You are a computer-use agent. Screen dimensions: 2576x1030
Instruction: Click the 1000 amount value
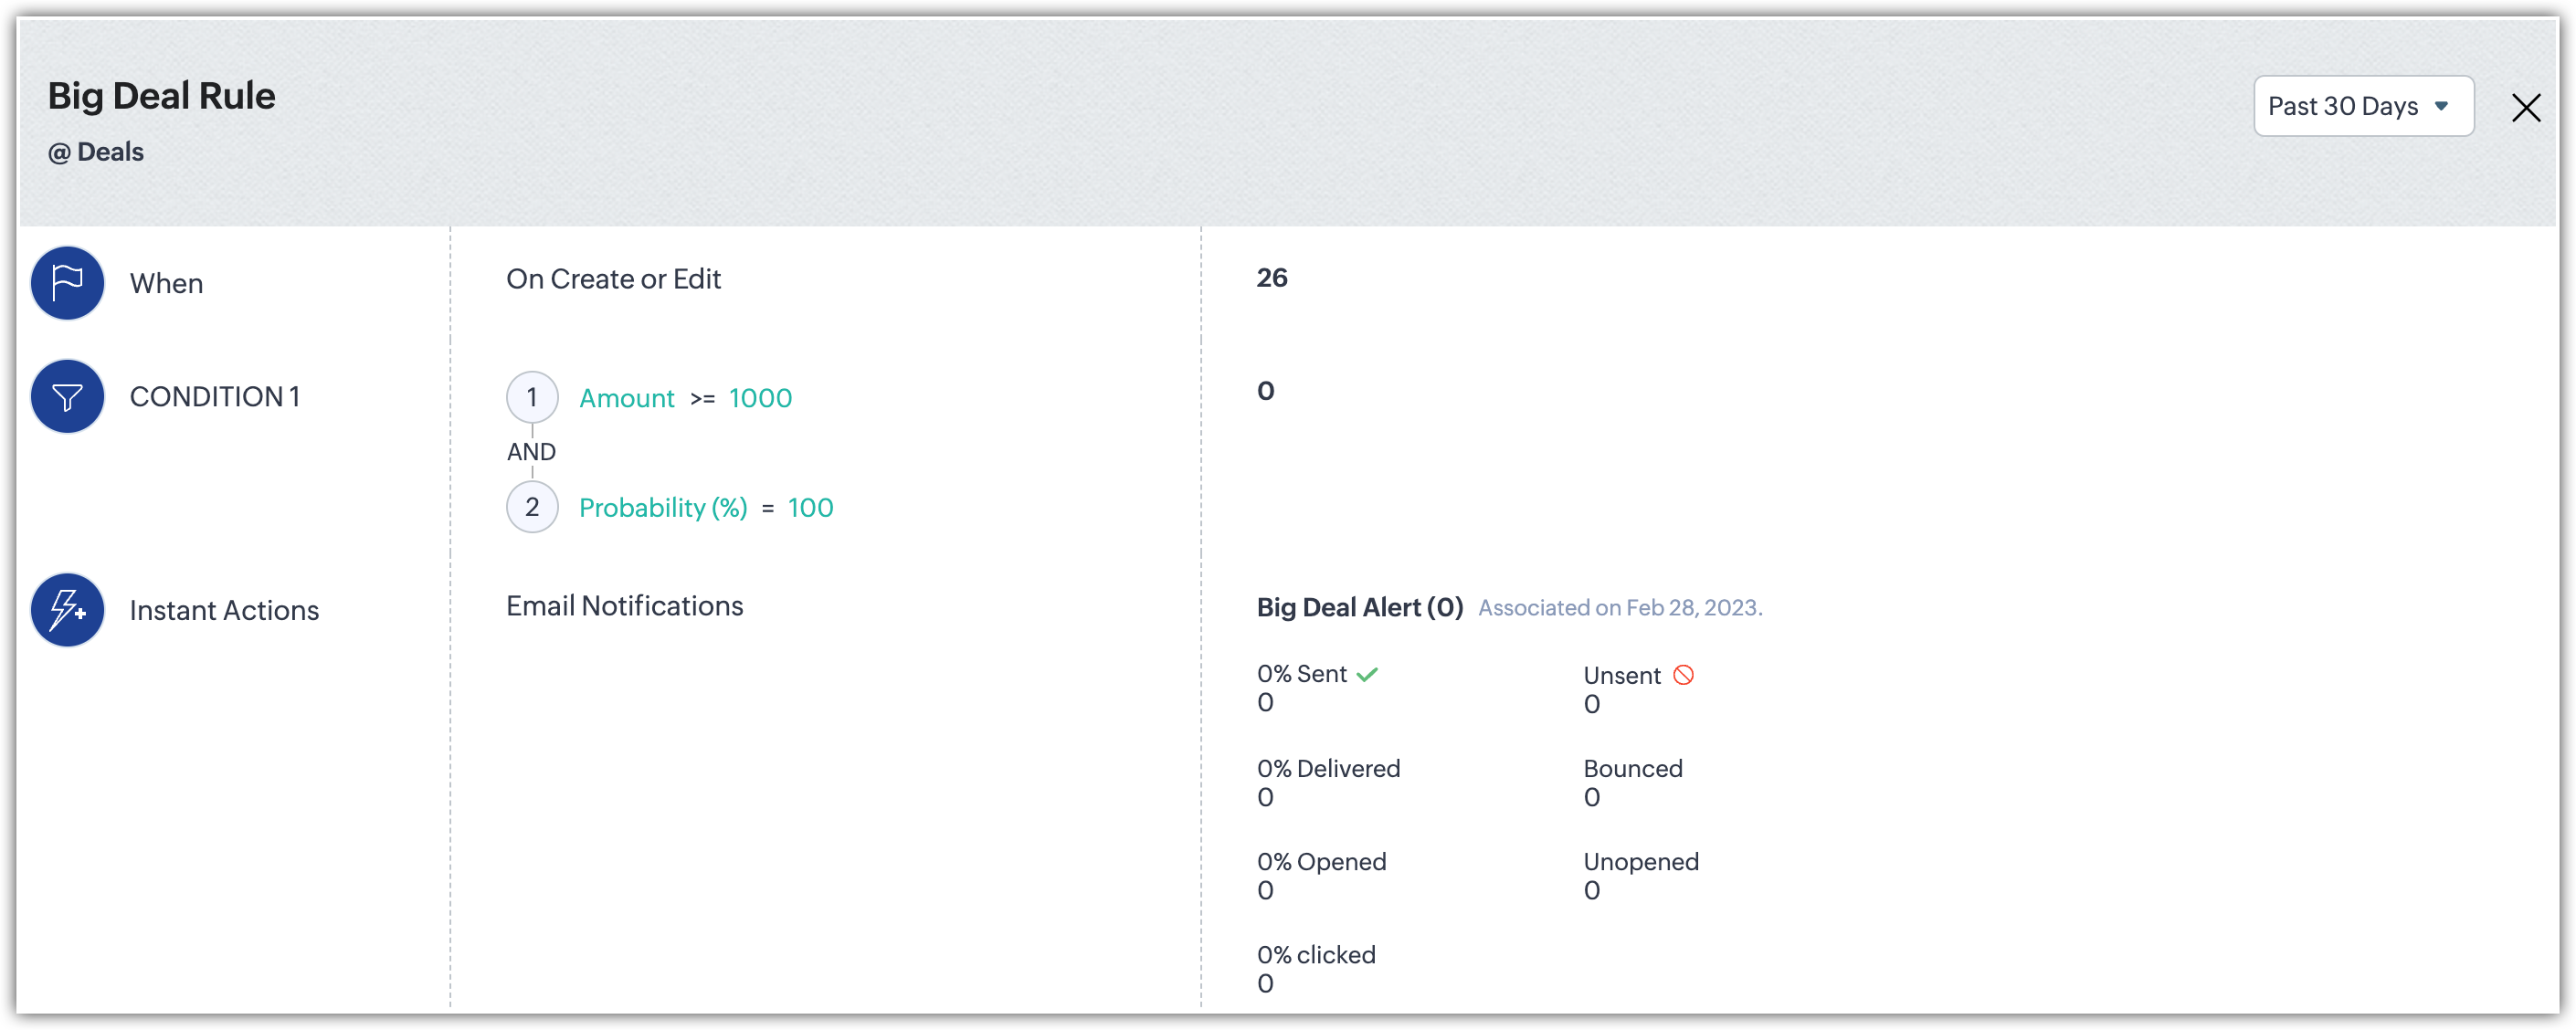point(760,399)
